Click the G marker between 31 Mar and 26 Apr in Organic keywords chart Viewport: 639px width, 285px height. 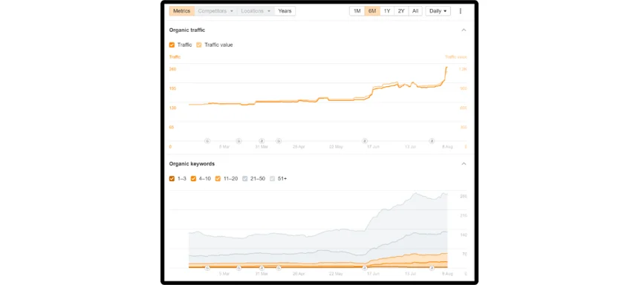pyautogui.click(x=279, y=268)
